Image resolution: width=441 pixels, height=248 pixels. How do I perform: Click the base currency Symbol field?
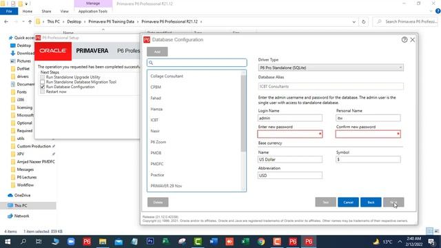(x=368, y=159)
